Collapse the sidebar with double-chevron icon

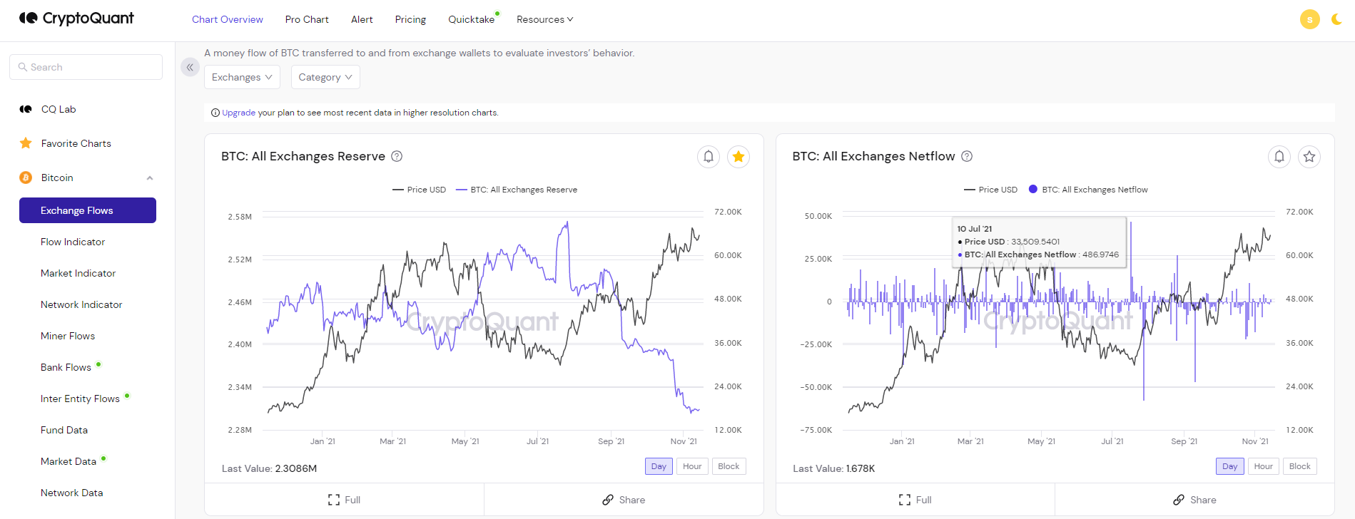tap(190, 67)
